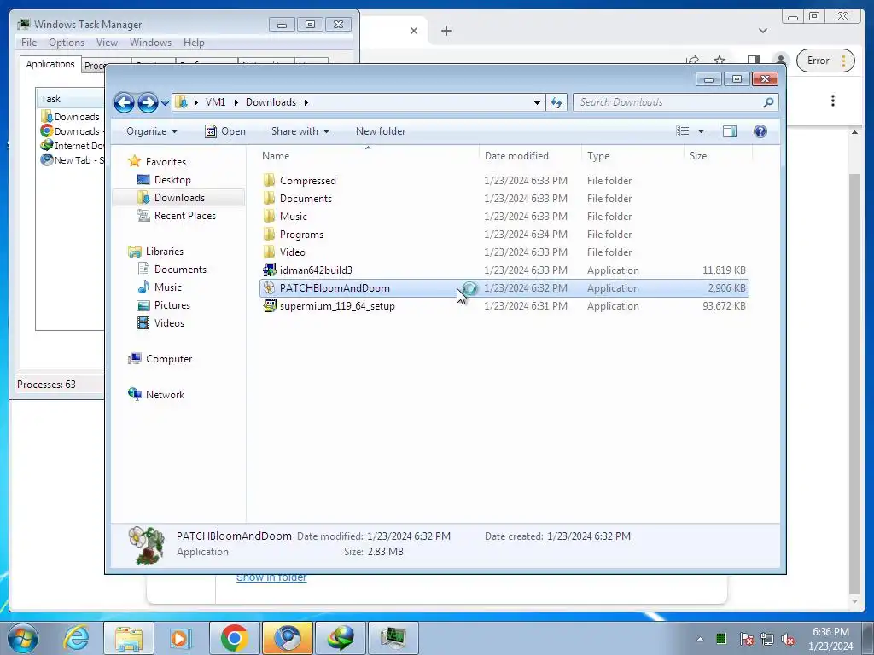Open the Share with dropdown

point(300,131)
